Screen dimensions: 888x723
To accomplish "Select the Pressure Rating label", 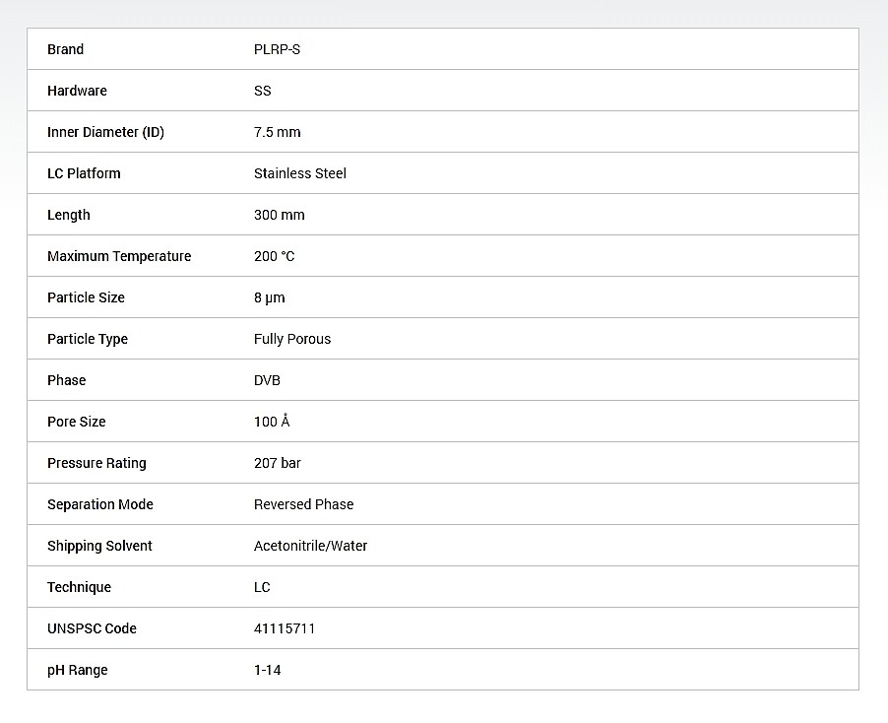I will [96, 463].
